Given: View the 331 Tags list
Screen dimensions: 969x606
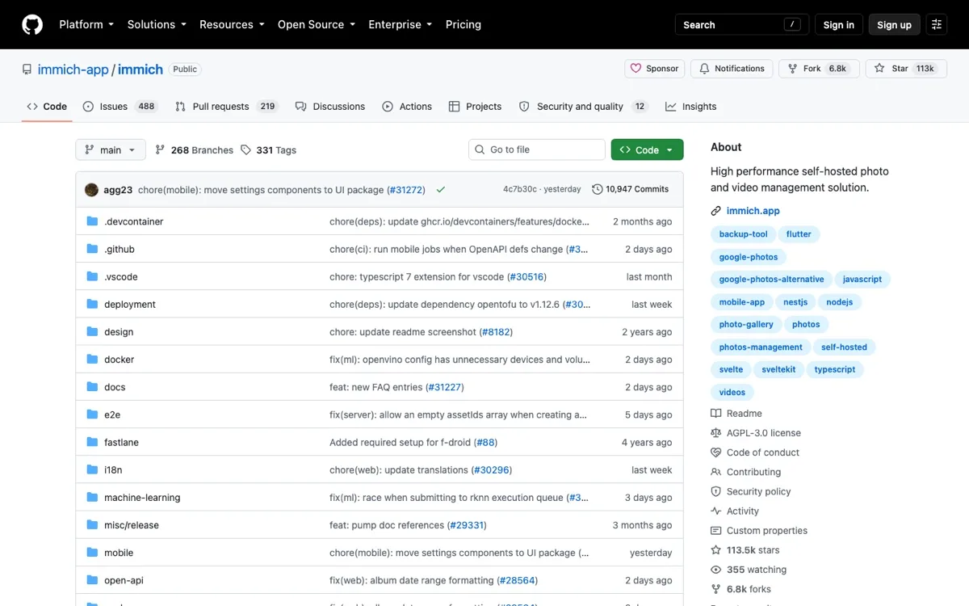Looking at the screenshot, I should click(x=268, y=150).
